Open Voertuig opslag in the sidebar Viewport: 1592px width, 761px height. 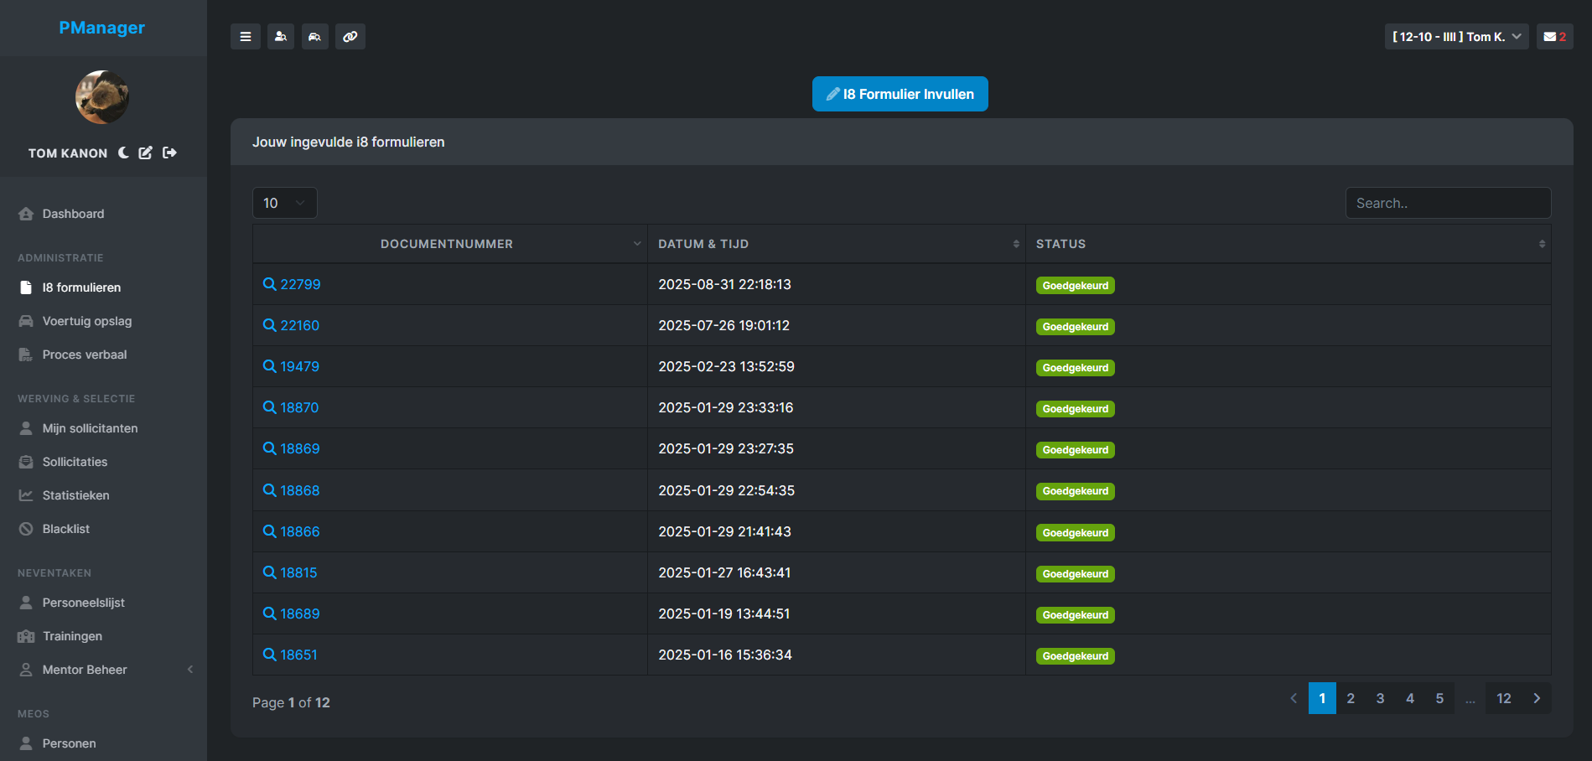tap(86, 320)
